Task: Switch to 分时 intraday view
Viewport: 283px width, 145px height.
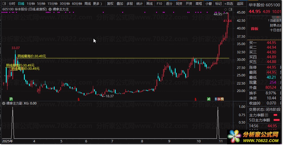Action: tap(12, 4)
